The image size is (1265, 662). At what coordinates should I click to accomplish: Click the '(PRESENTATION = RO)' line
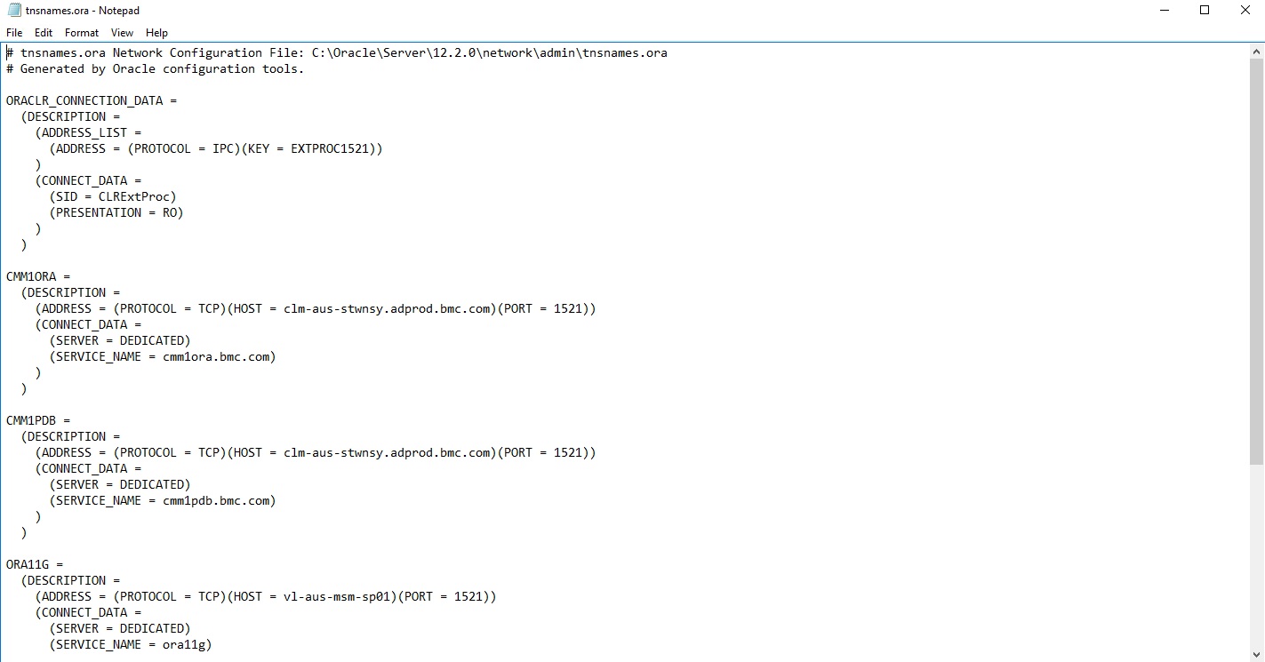point(116,212)
